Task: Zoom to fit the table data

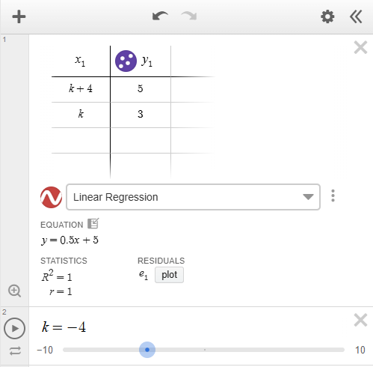Action: point(14,291)
